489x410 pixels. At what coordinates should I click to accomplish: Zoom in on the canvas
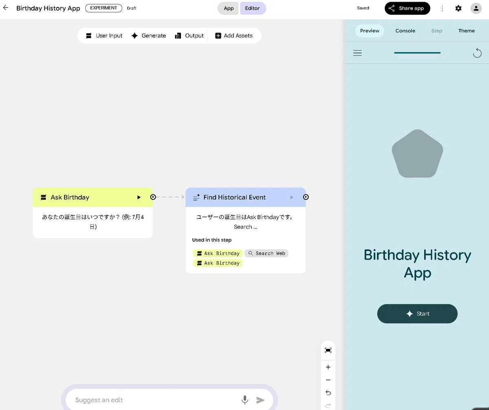click(x=328, y=367)
